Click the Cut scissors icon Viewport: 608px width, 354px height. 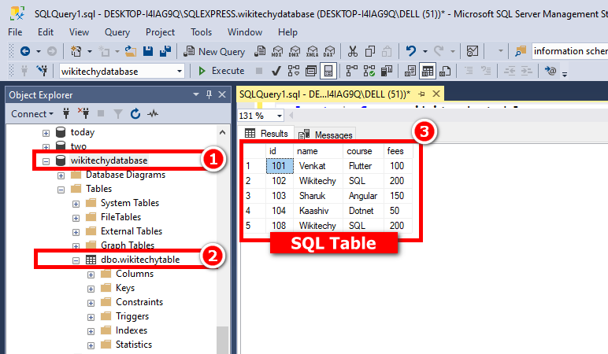click(353, 51)
